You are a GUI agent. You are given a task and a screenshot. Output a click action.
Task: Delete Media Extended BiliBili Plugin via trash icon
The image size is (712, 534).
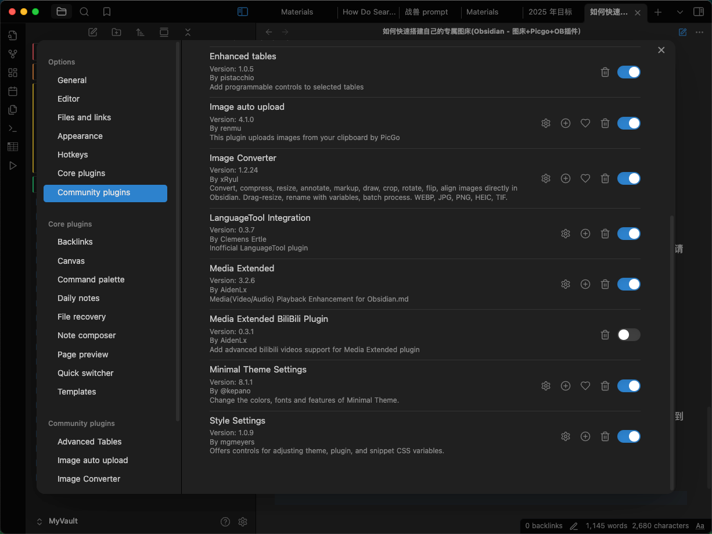(x=605, y=335)
